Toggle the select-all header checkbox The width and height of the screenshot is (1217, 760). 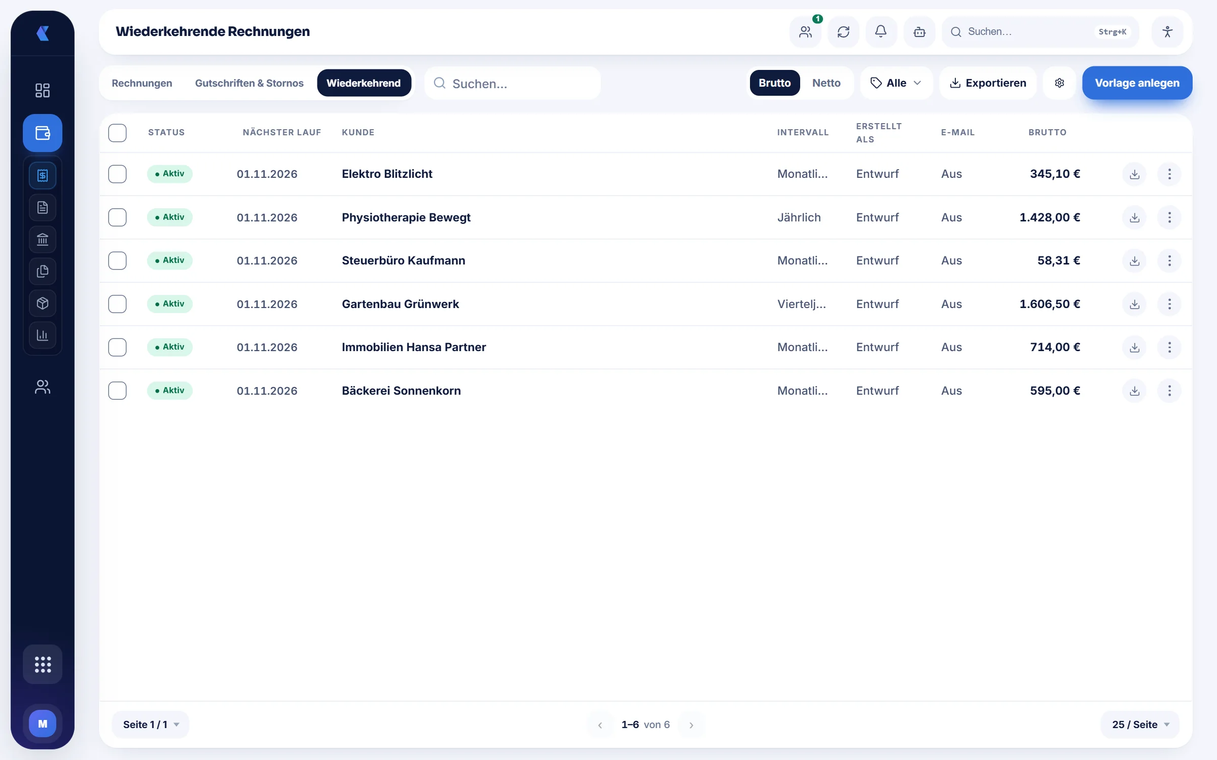point(117,133)
